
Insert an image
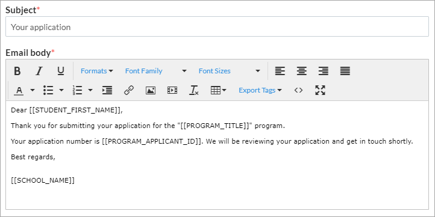tap(151, 90)
